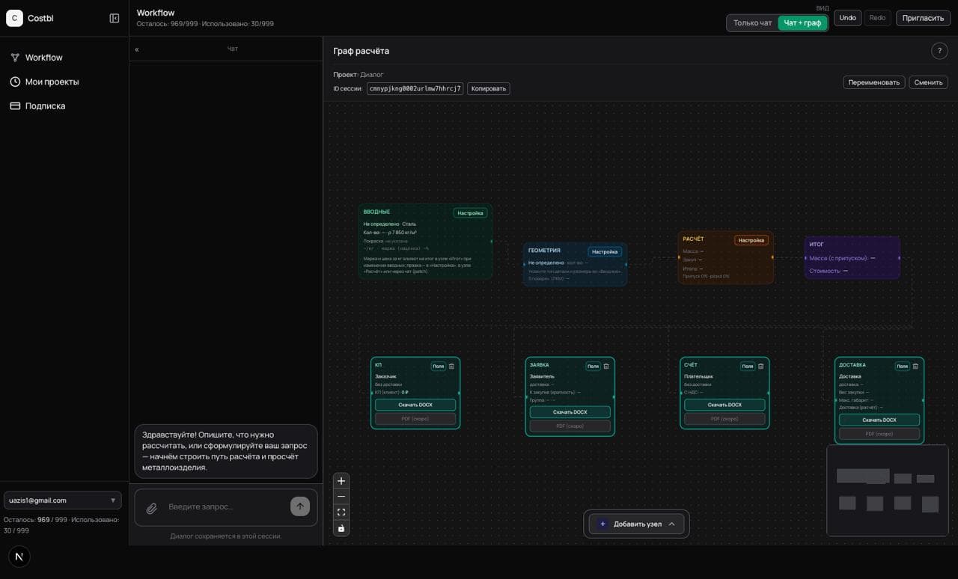This screenshot has height=579, width=958.
Task: Click the Граф расчёта heading
Action: [361, 51]
